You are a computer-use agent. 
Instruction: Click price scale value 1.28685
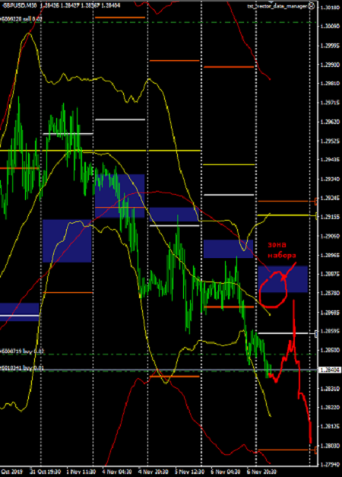pyautogui.click(x=330, y=312)
